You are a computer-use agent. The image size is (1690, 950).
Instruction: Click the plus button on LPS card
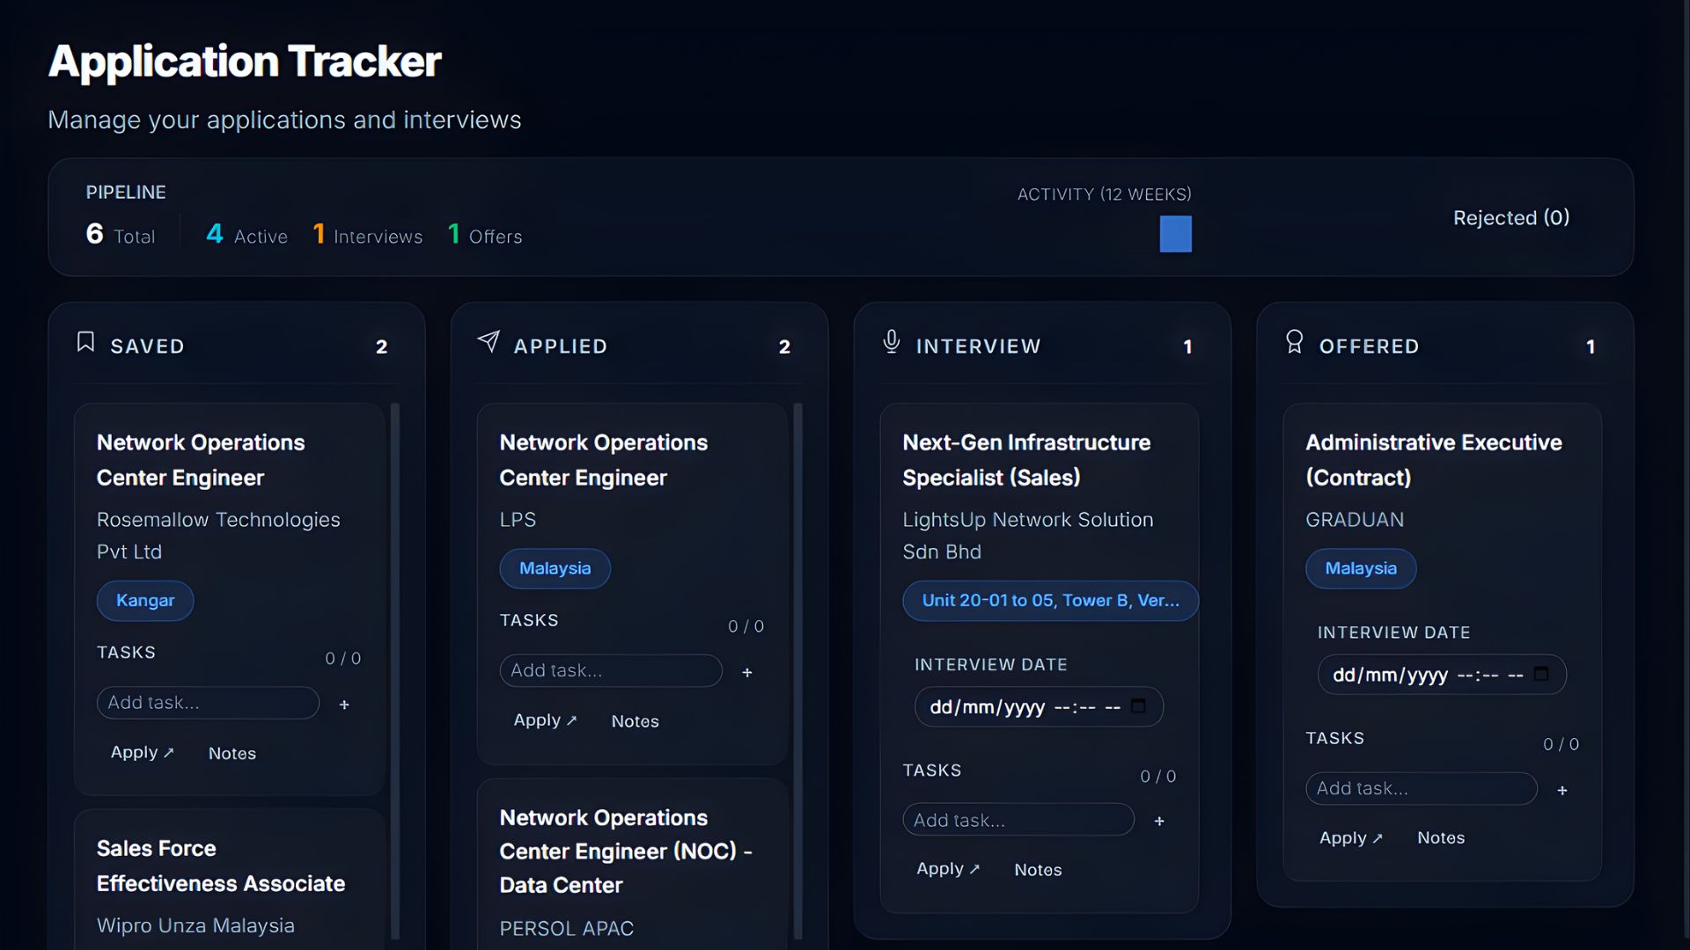(x=747, y=672)
